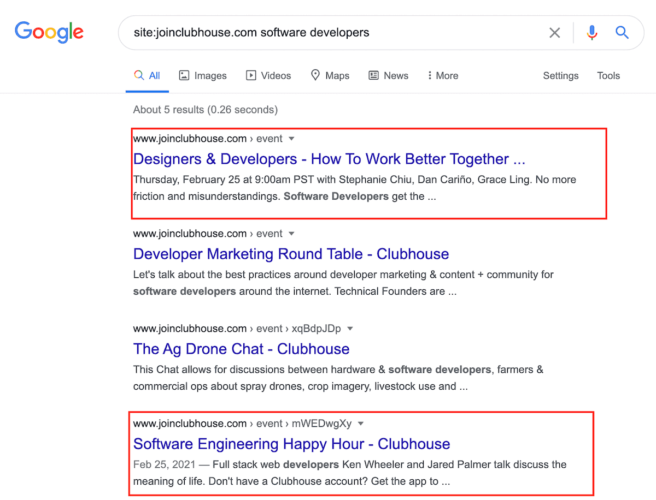Select the All search tab
Viewport: 656px width, 500px height.
(147, 75)
